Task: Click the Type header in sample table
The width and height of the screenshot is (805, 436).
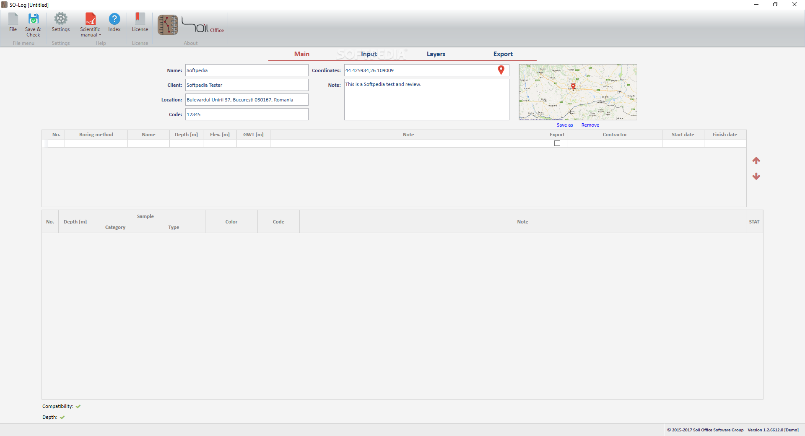Action: coord(174,227)
